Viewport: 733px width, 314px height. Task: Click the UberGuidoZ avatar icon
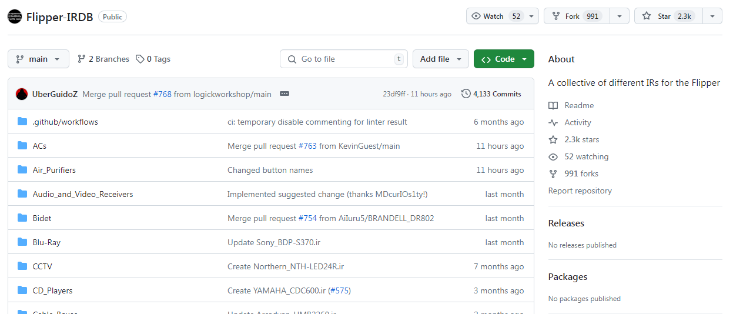pyautogui.click(x=22, y=94)
